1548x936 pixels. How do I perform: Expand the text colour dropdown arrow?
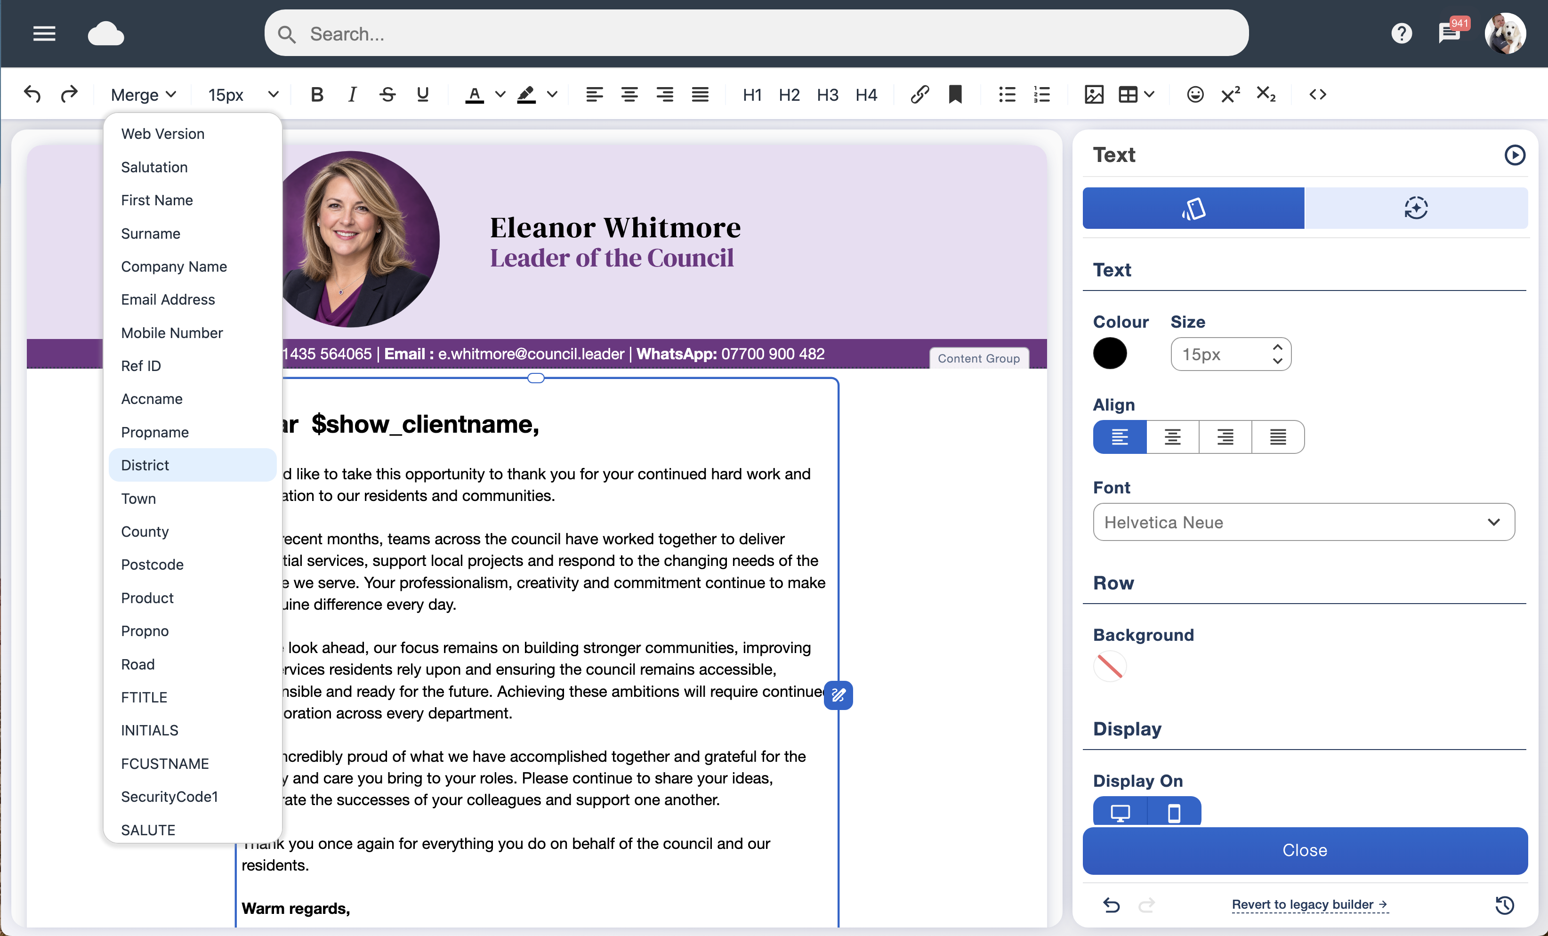(x=500, y=94)
